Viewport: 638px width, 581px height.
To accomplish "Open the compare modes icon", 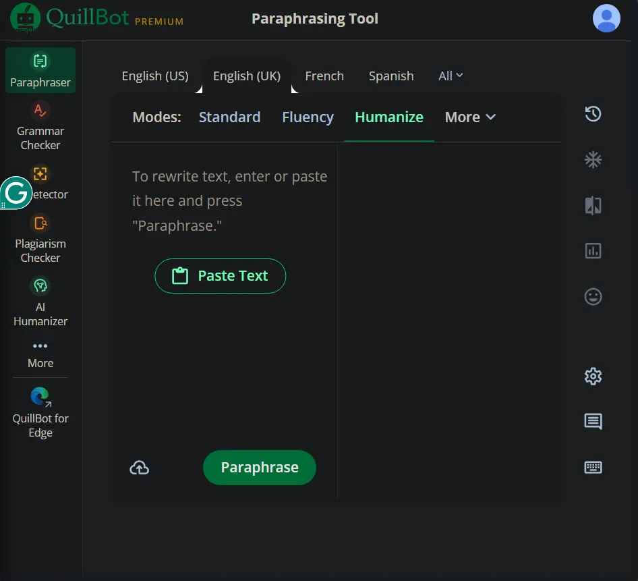I will (593, 205).
